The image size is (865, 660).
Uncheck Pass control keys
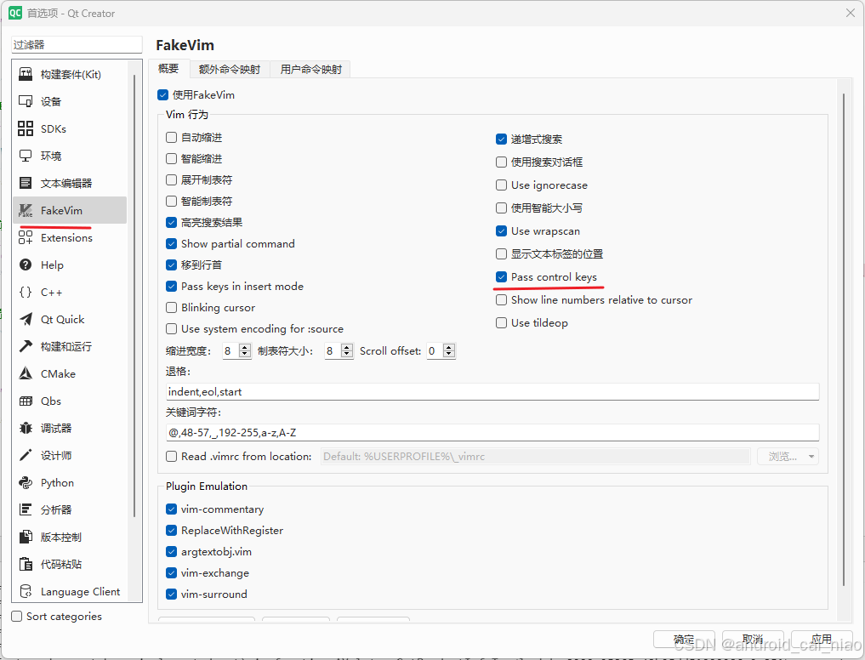click(502, 277)
